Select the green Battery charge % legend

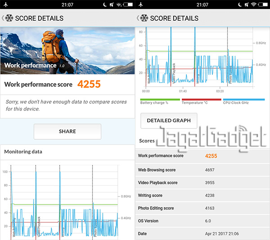tap(154, 102)
